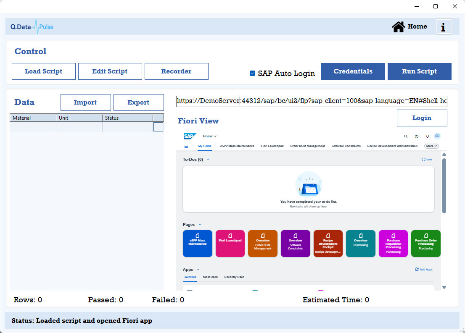Click the 'Failed: 0' counter text
This screenshot has width=465, height=333.
[168, 300]
